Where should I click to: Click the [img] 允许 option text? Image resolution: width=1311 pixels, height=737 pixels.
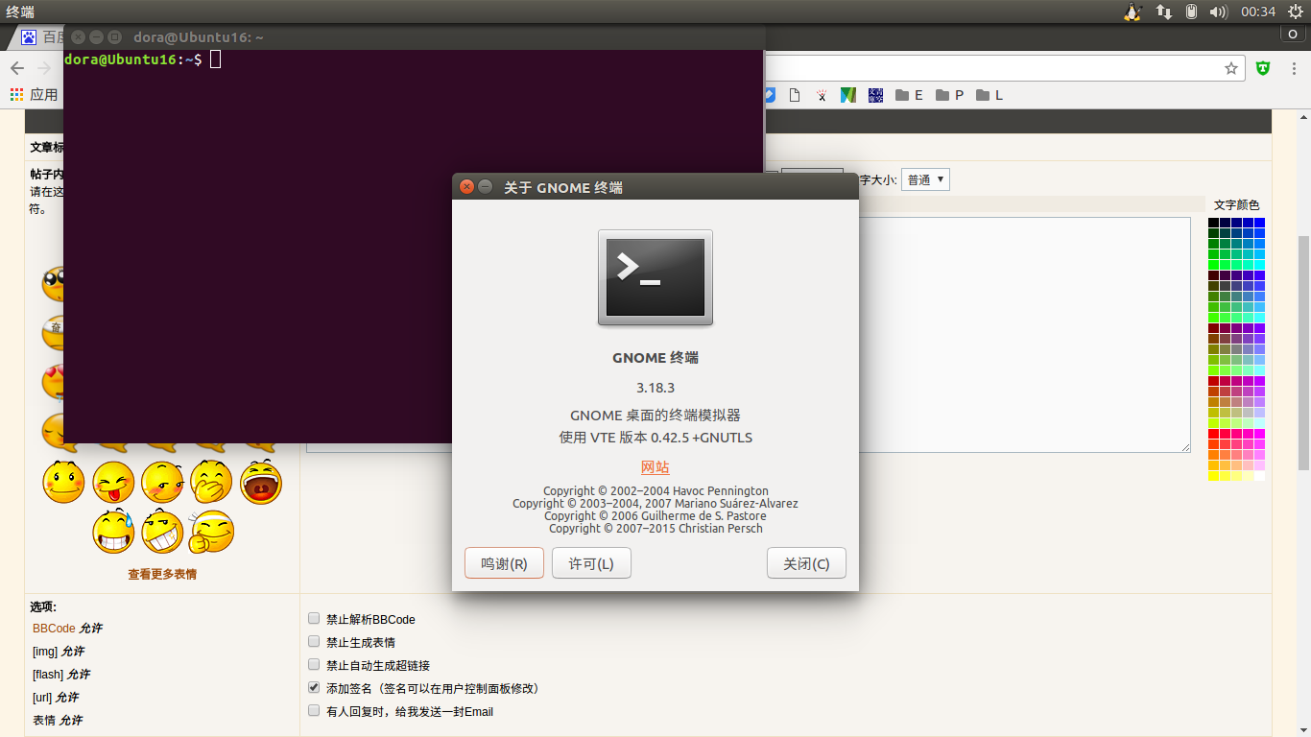click(58, 652)
